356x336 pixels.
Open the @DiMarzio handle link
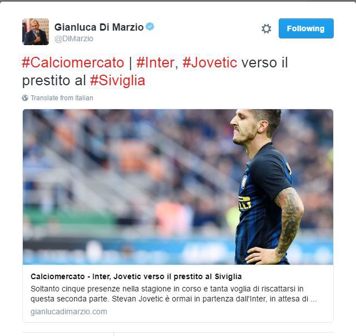[74, 38]
